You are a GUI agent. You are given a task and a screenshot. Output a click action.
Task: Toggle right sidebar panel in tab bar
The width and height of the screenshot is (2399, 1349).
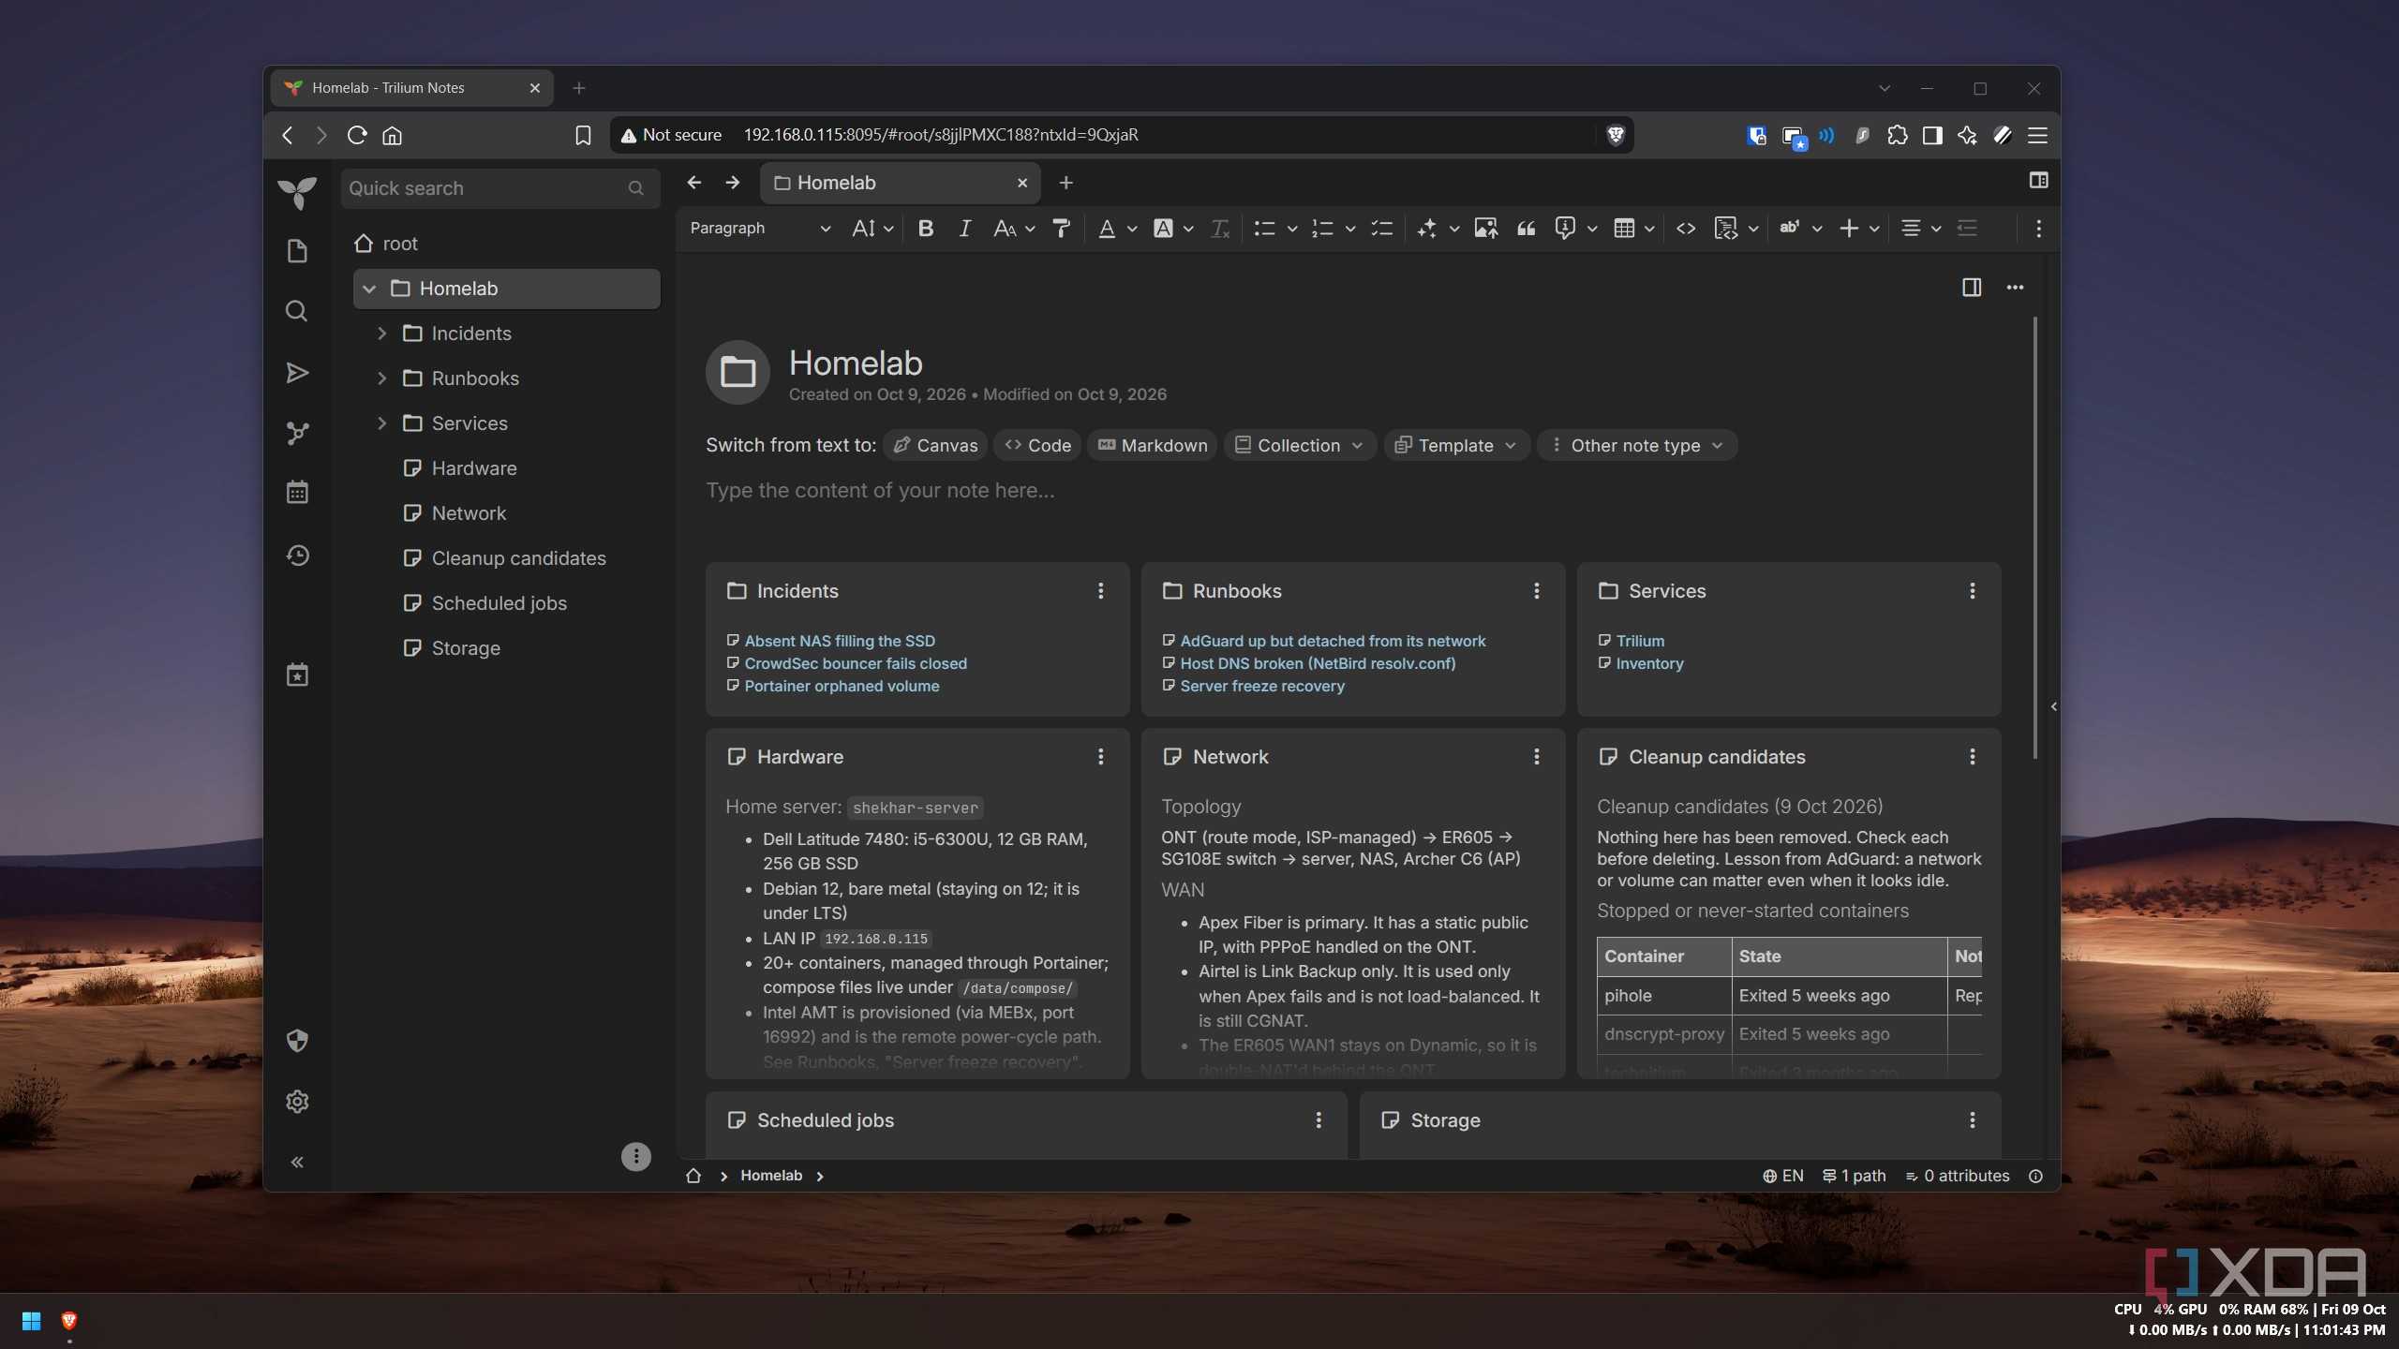pyautogui.click(x=2038, y=180)
